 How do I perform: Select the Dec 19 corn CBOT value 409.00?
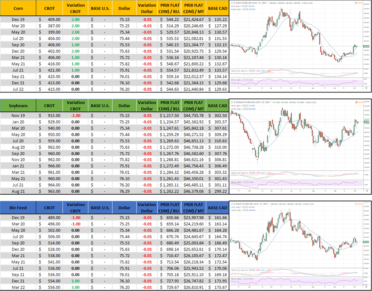click(49, 20)
